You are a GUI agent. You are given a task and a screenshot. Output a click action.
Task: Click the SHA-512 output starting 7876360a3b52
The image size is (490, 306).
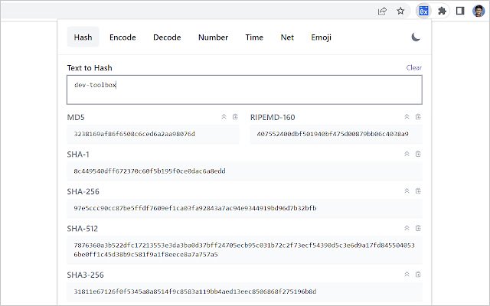pyautogui.click(x=245, y=250)
